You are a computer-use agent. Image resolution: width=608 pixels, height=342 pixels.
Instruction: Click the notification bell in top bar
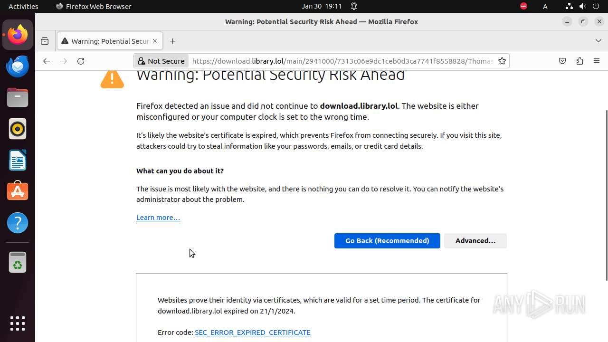[354, 6]
